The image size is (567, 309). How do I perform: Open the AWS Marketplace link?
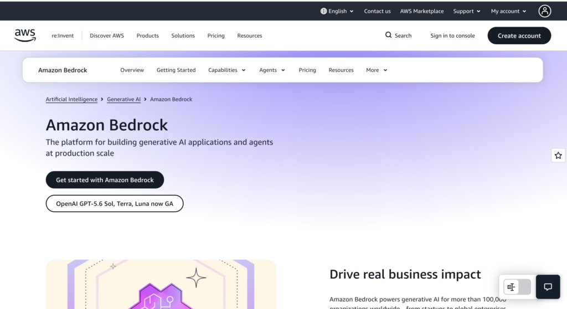[421, 11]
